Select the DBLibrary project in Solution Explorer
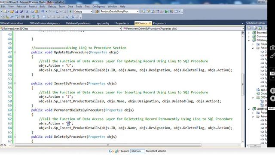This screenshot has width=275, height=155. [262, 40]
